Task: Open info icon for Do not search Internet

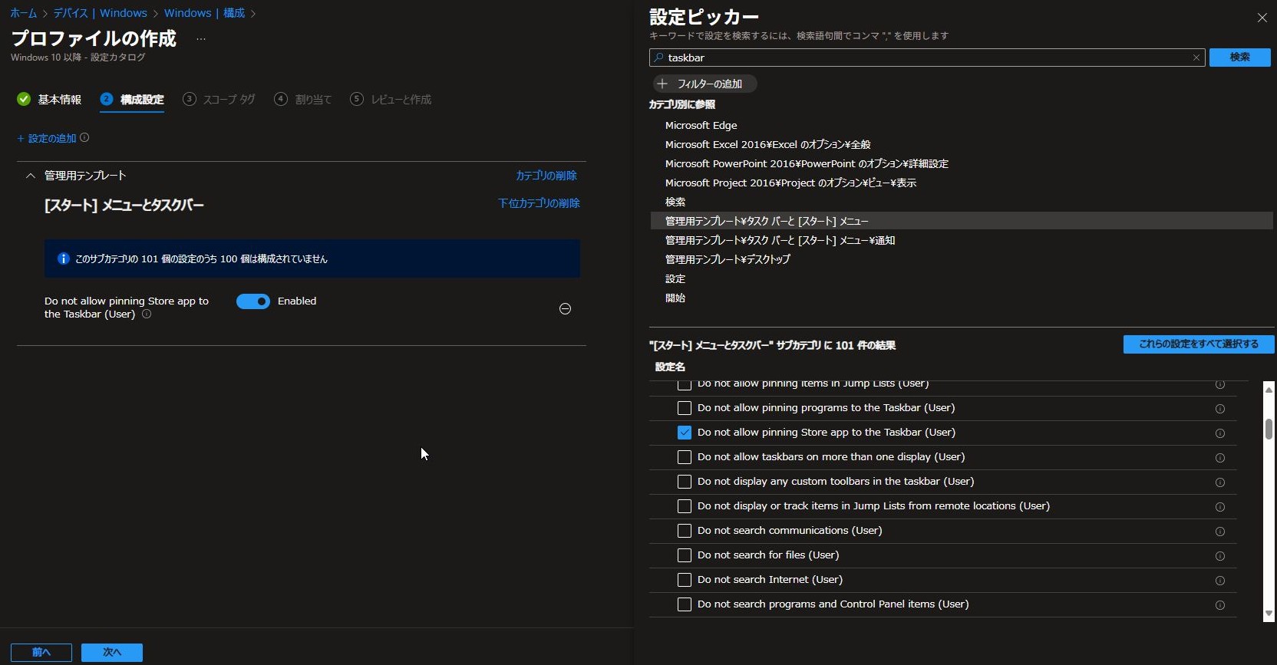Action: pyautogui.click(x=1219, y=581)
